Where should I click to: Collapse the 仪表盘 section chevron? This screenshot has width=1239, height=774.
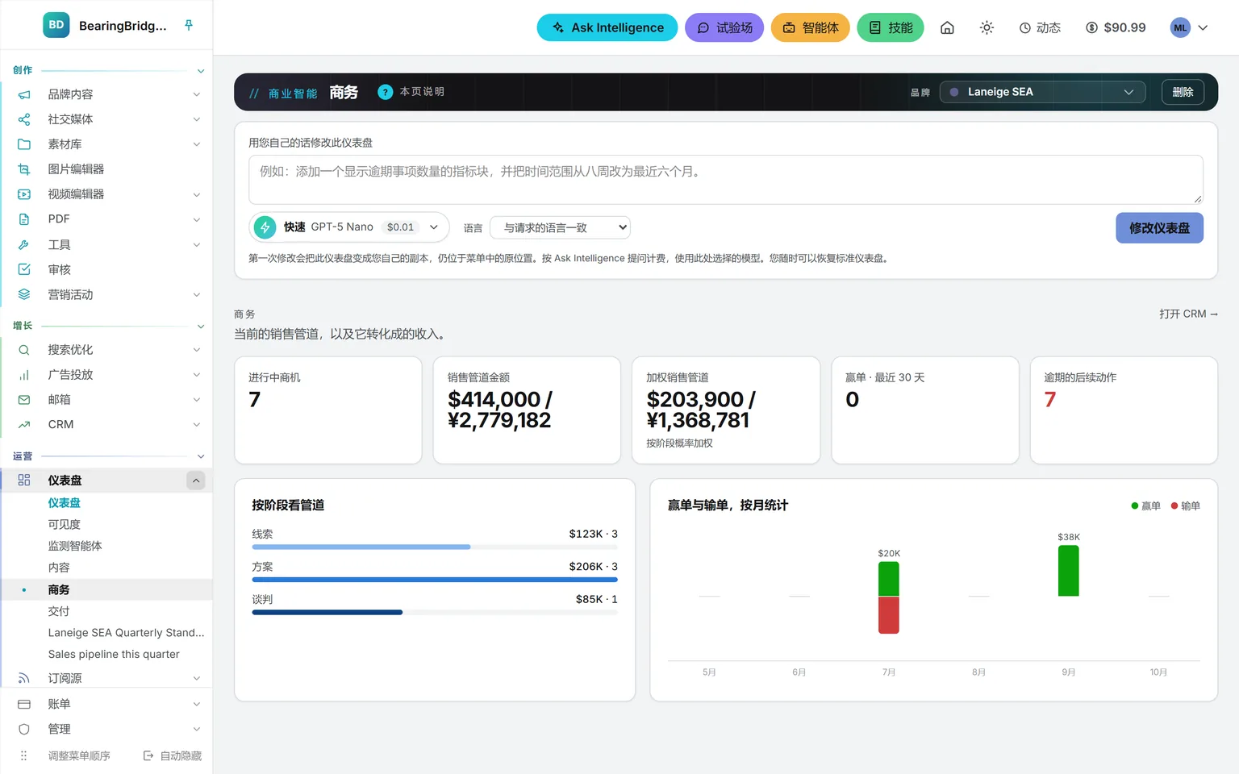pos(196,481)
